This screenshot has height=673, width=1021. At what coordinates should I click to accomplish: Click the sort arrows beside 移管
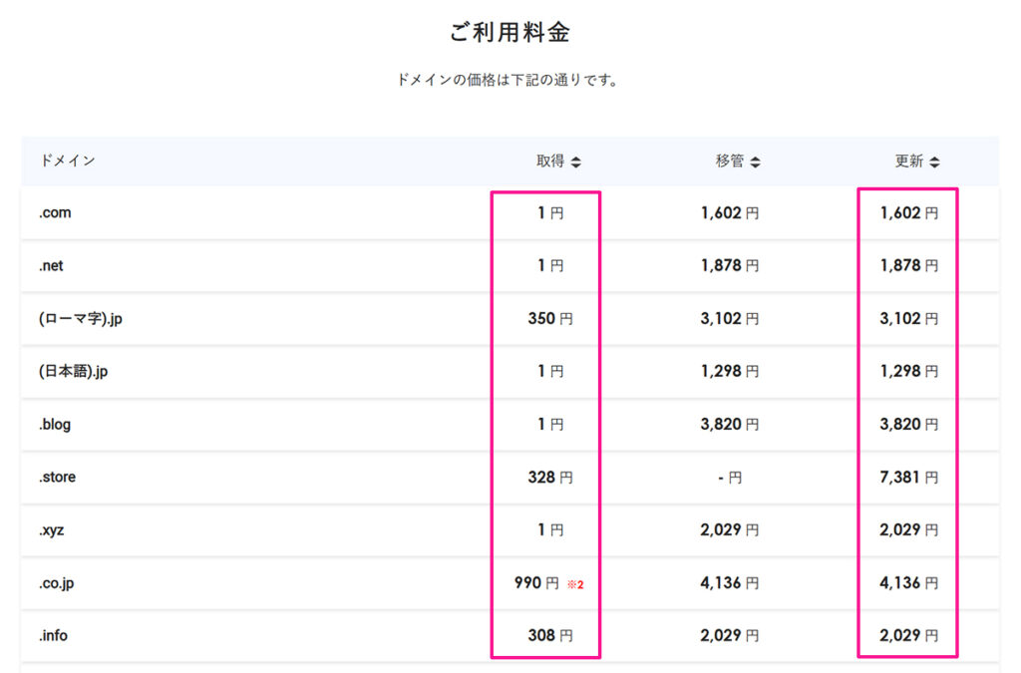755,162
